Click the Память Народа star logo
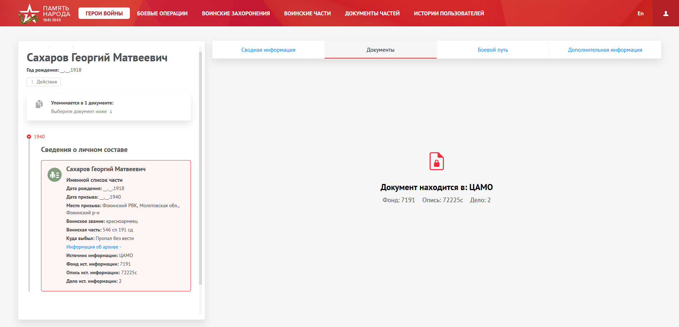Screen dimensions: 679x327 pyautogui.click(x=29, y=14)
